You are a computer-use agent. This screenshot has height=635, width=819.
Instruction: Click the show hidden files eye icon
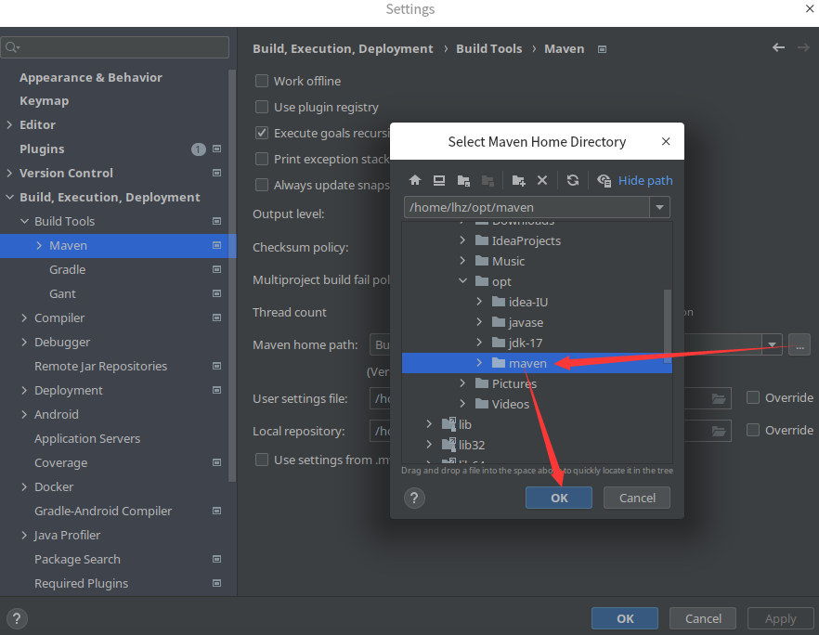pos(604,181)
